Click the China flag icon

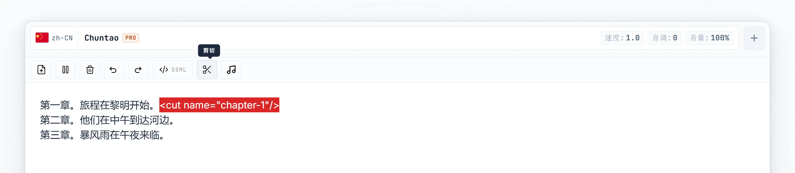tap(42, 38)
